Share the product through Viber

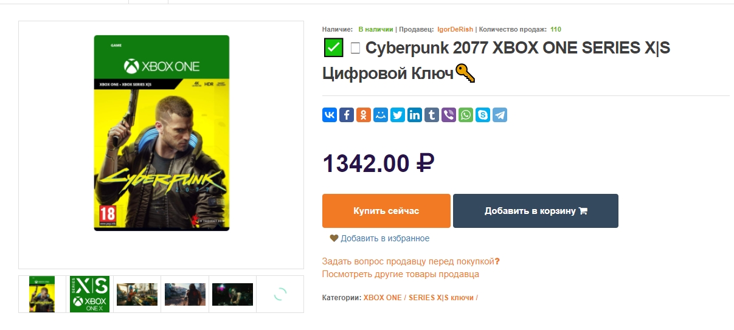click(449, 115)
